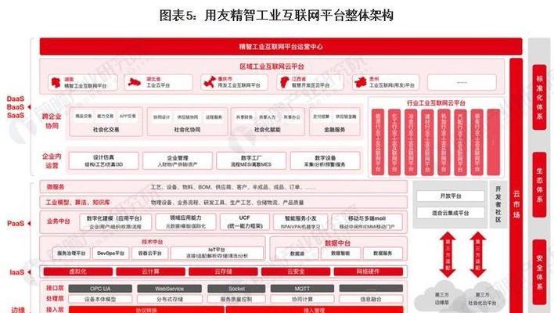Click the Chongqing city map icon
Screen dimensions: 554x313
pos(210,82)
